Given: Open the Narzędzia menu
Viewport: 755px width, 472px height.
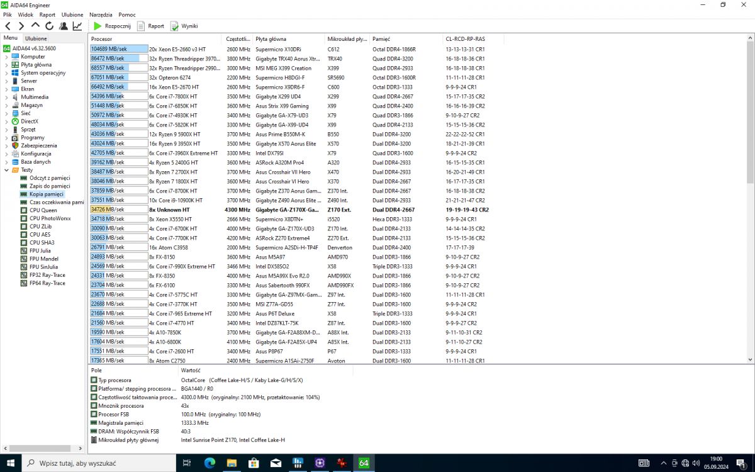Looking at the screenshot, I should [101, 14].
